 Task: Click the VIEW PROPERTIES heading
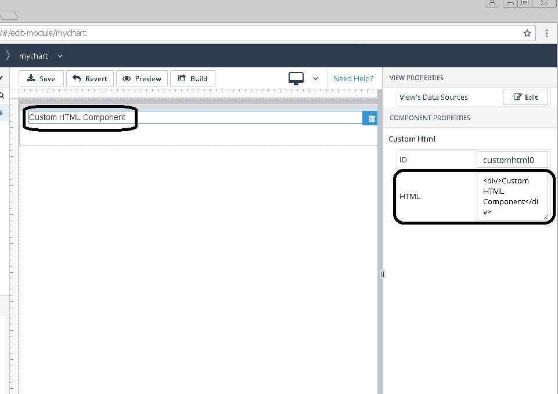[x=416, y=78]
